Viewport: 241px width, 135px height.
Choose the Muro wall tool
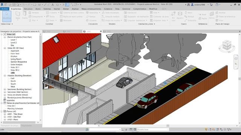pyautogui.click(x=18, y=16)
